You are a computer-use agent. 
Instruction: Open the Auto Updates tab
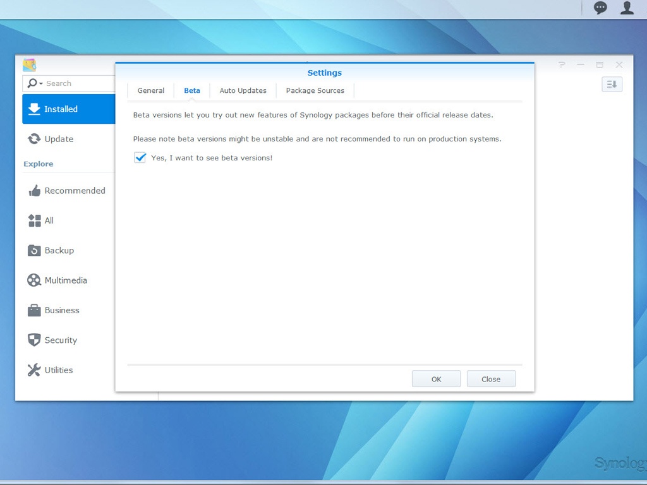tap(243, 91)
